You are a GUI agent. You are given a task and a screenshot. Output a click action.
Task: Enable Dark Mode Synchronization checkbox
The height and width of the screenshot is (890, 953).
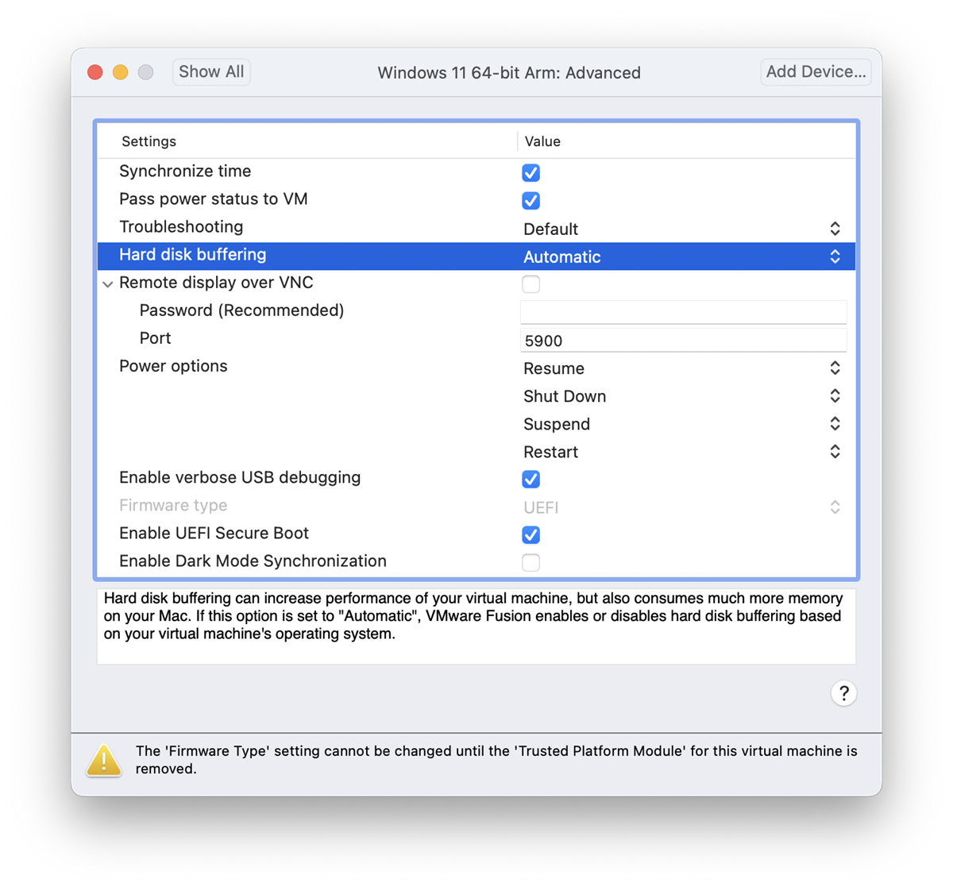click(531, 562)
